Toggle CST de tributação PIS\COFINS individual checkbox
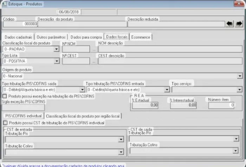 [x=5, y=123]
